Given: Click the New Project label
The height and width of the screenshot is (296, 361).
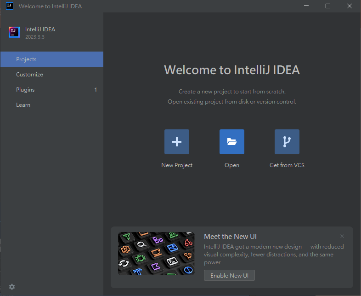Looking at the screenshot, I should tap(177, 165).
